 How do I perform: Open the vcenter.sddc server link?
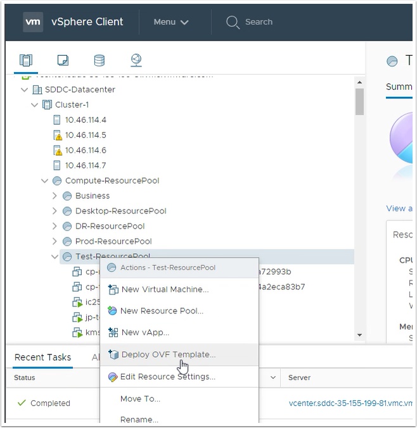tap(350, 403)
